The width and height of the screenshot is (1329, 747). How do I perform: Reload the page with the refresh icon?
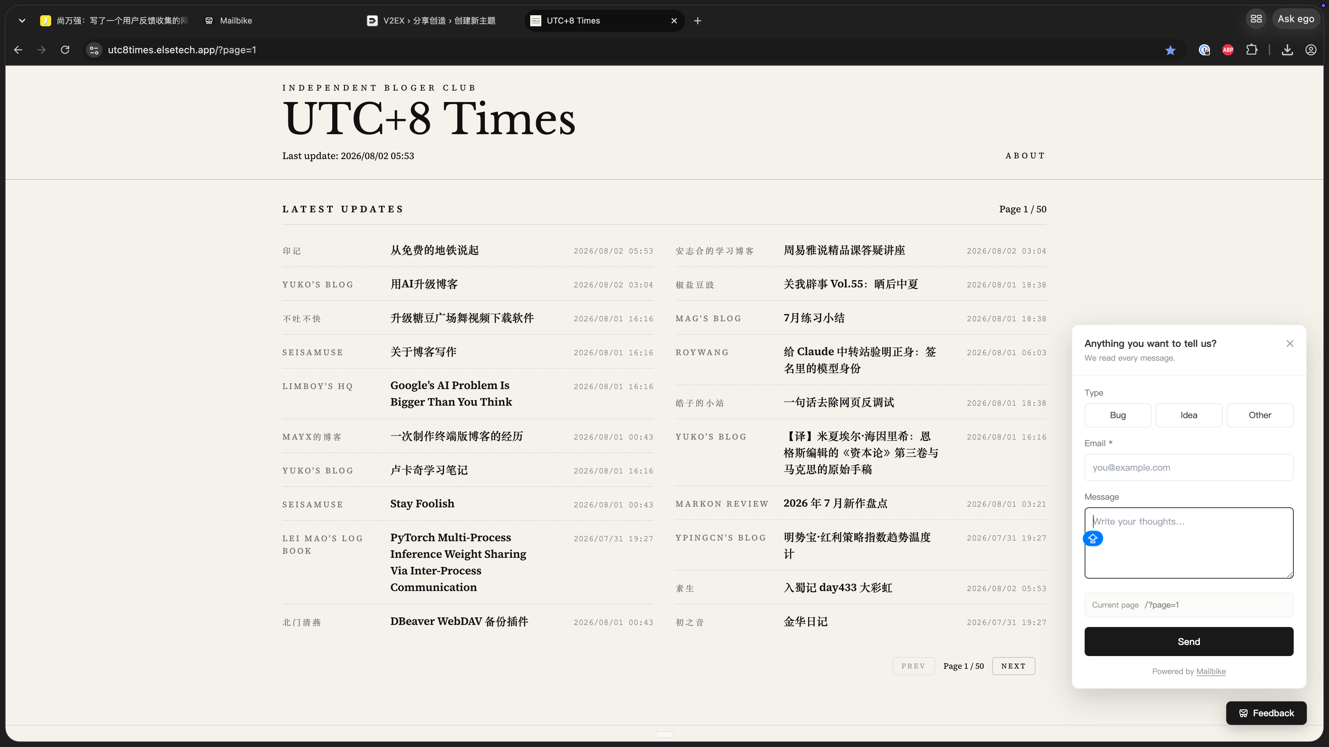click(65, 50)
